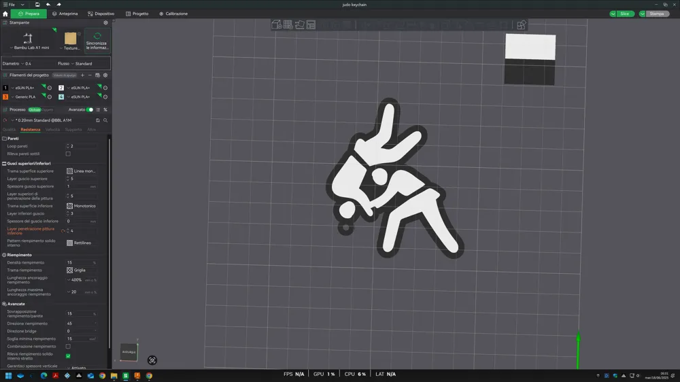
Task: Open the Dispositivo tab
Action: pyautogui.click(x=101, y=14)
